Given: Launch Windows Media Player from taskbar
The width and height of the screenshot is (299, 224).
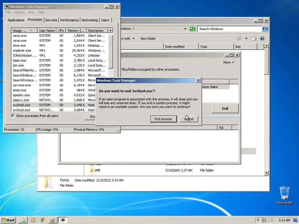Looking at the screenshot, I should 33,220.
